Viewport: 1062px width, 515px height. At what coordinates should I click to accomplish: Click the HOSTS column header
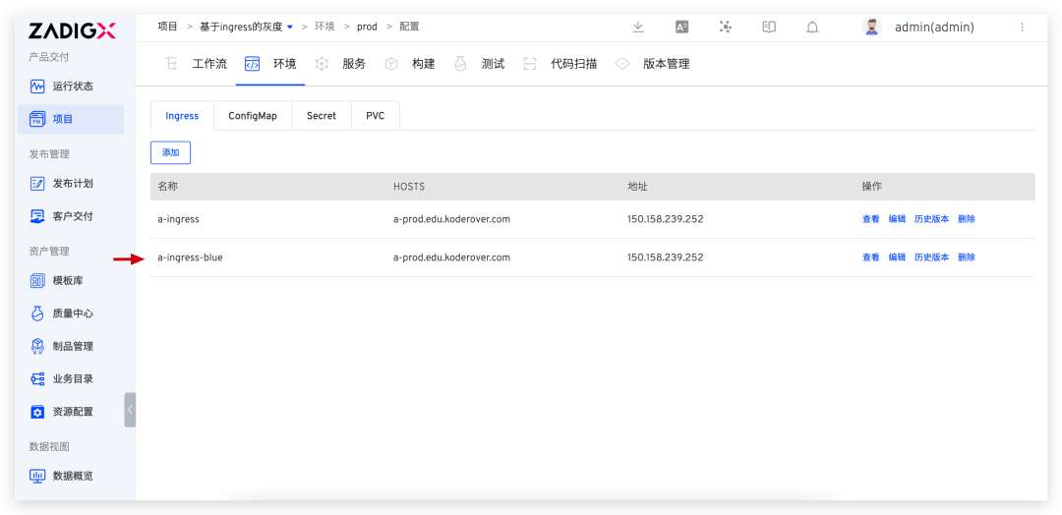(x=409, y=187)
